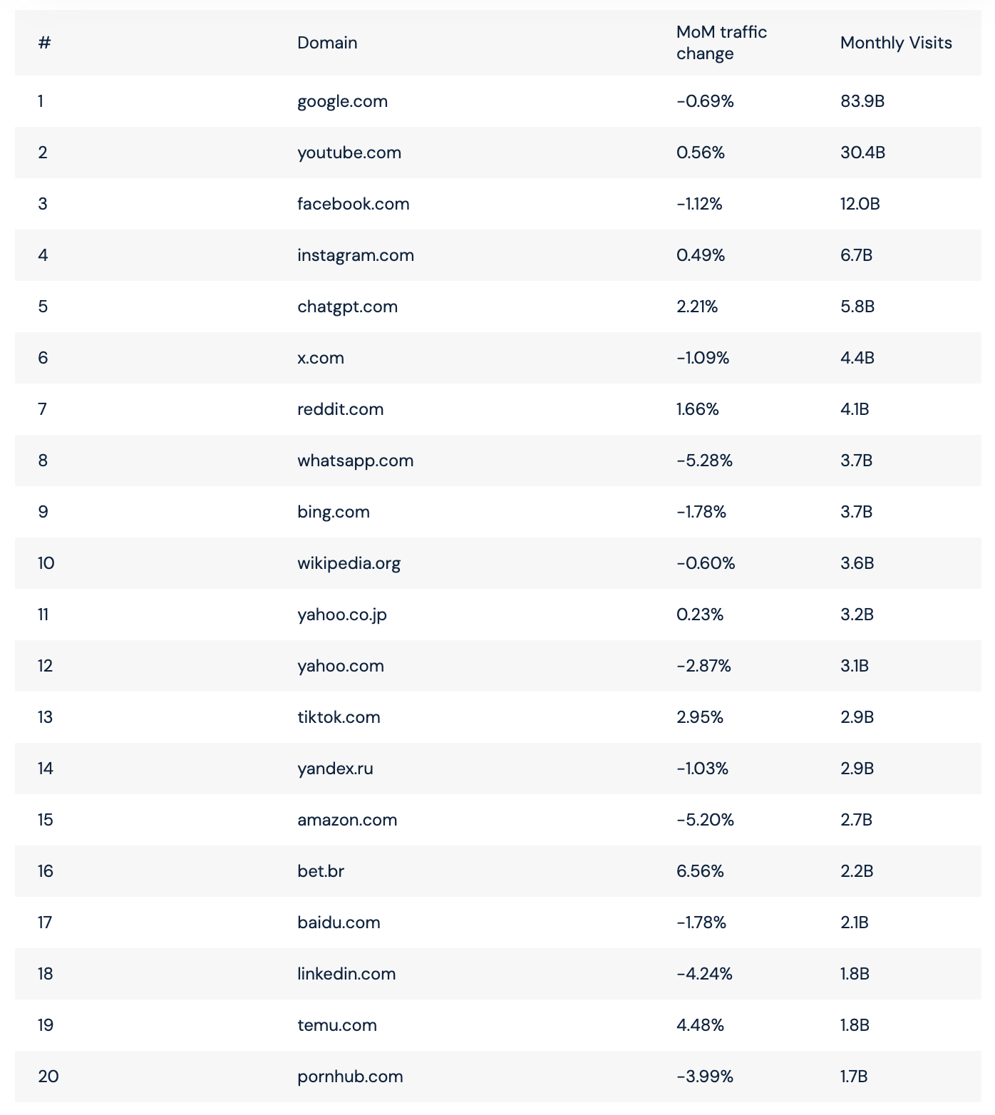Click bing.com in the rankings

tap(333, 512)
